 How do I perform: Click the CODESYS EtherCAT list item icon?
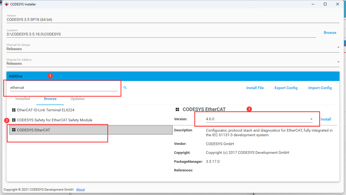tap(14, 130)
